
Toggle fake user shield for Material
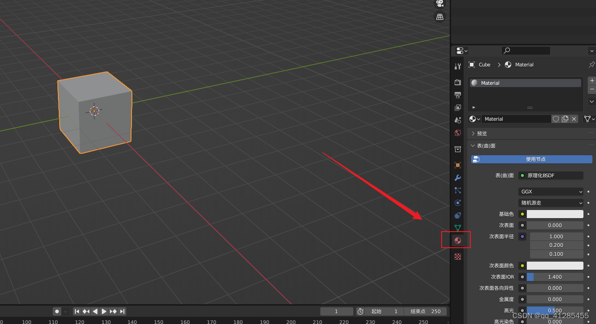pyautogui.click(x=556, y=119)
